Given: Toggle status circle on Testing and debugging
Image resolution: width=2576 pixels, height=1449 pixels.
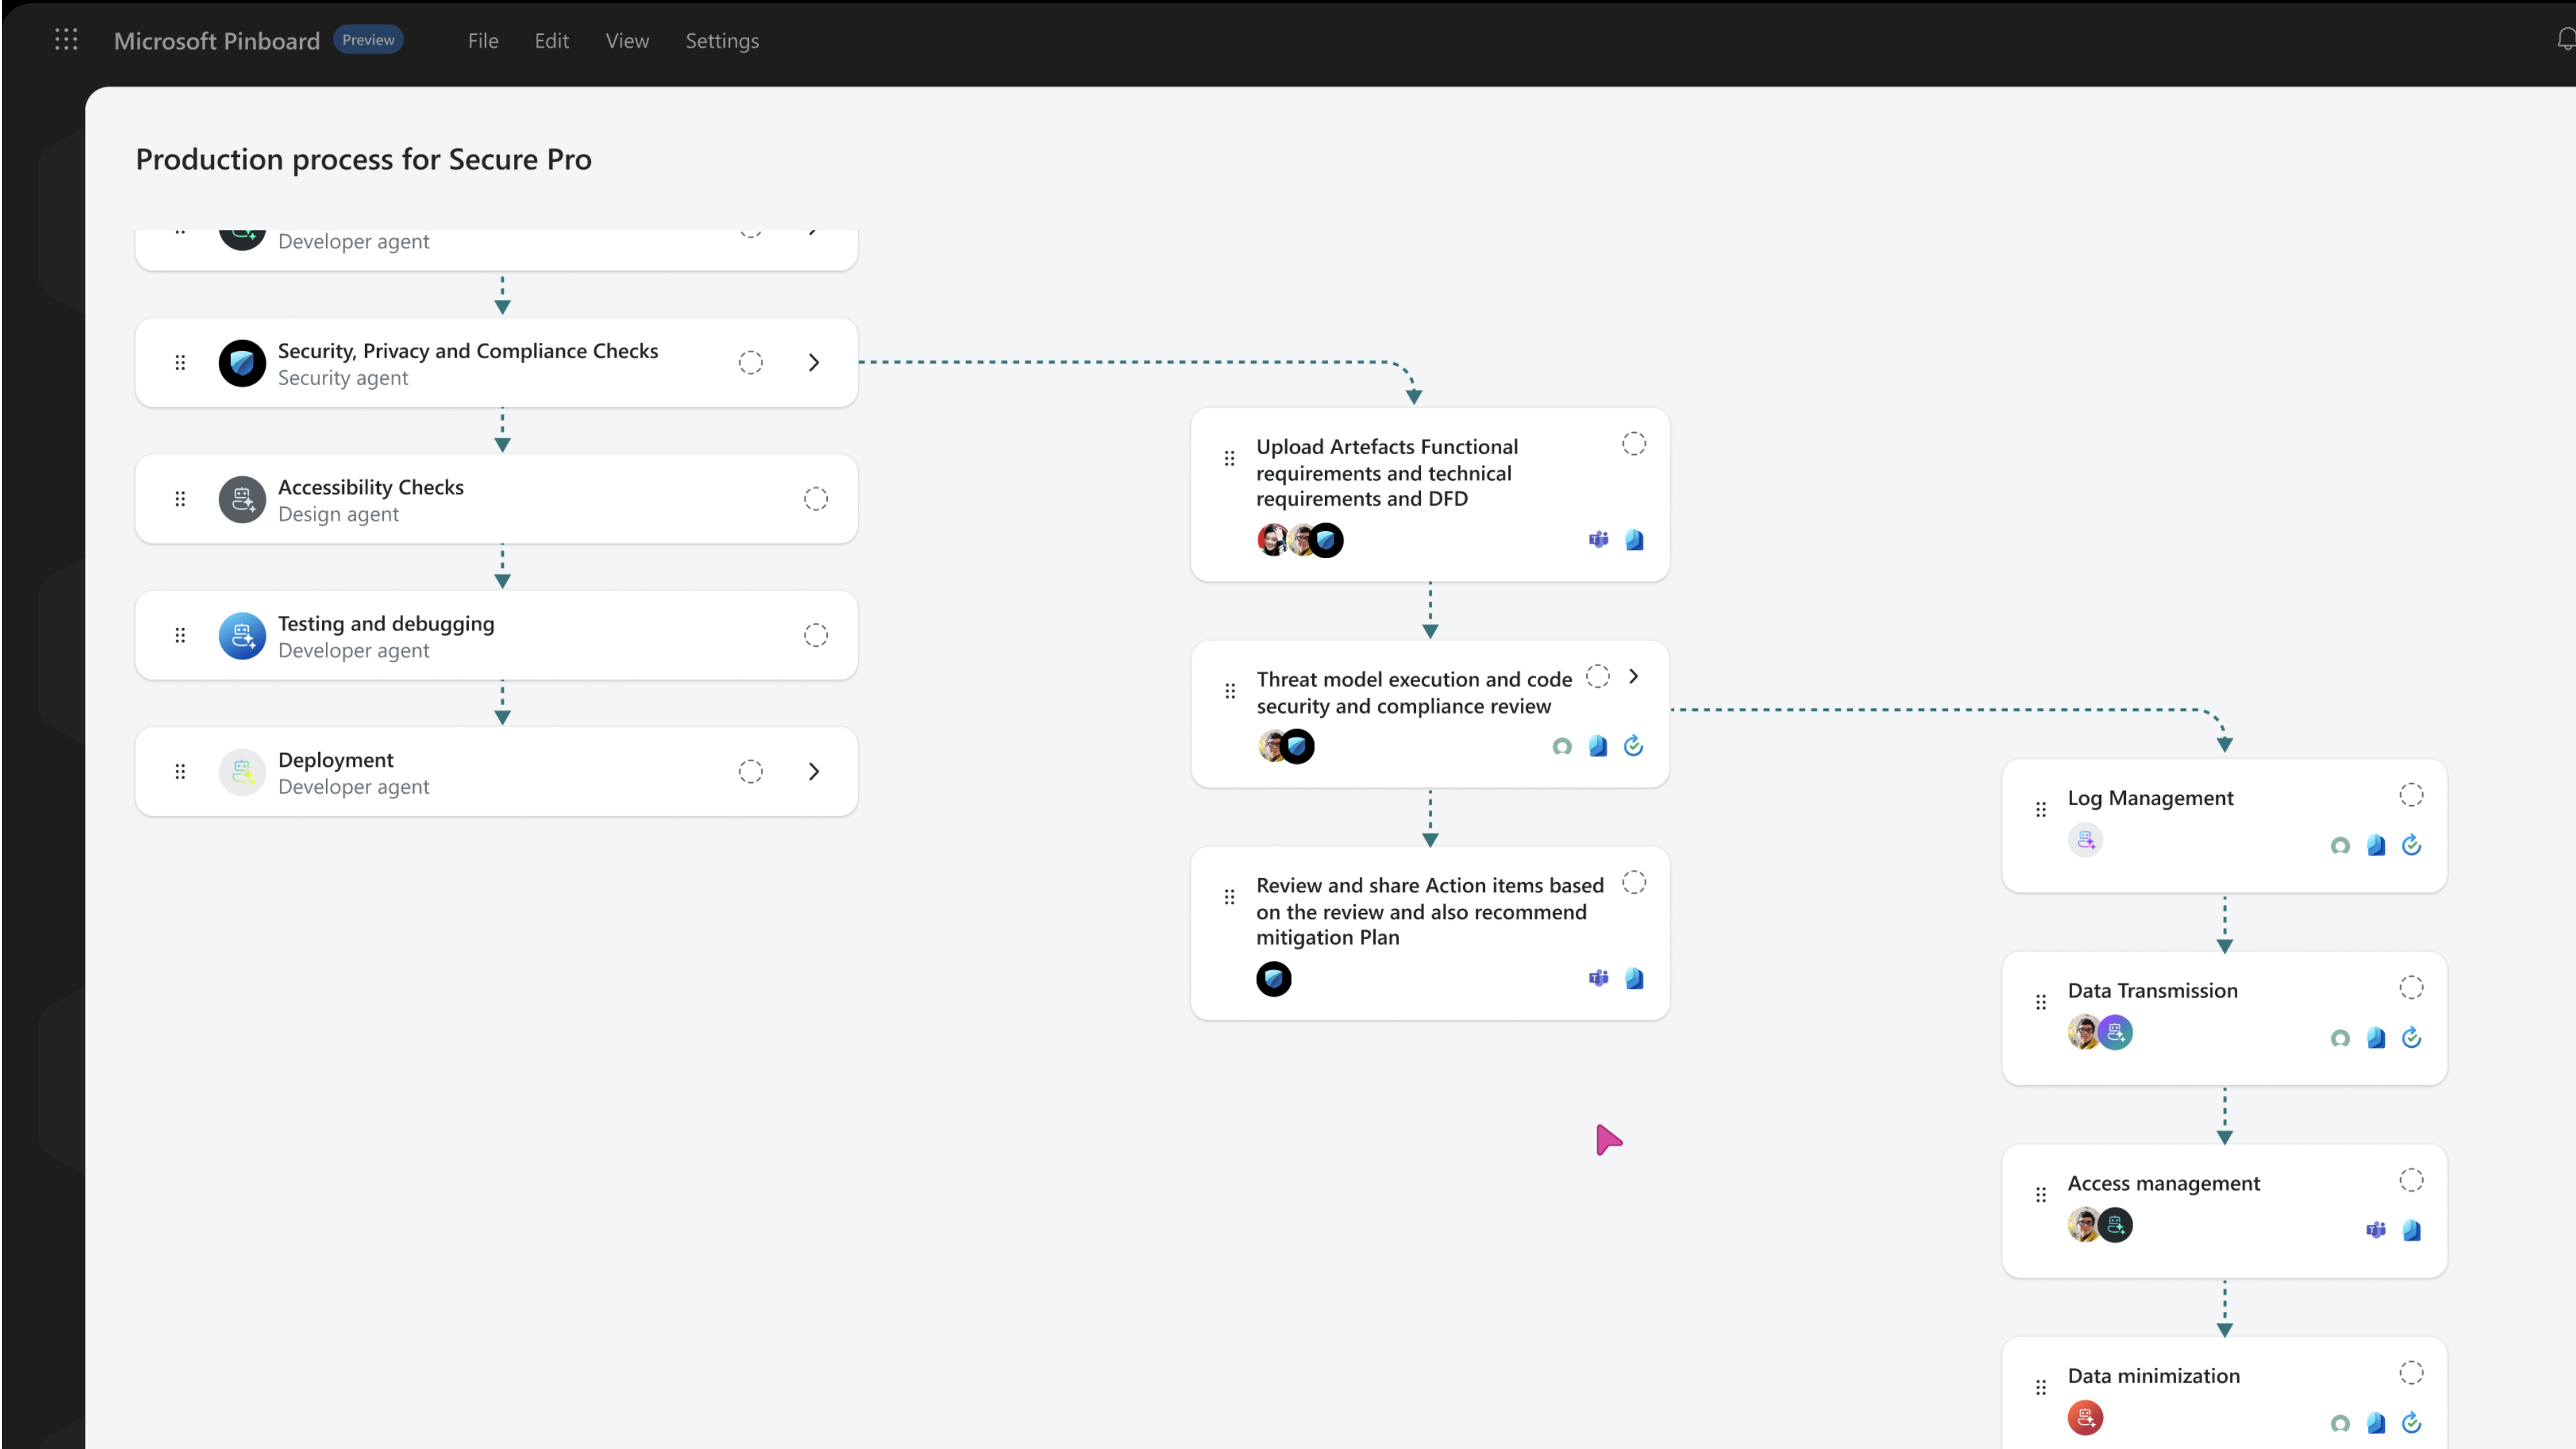Looking at the screenshot, I should pyautogui.click(x=816, y=636).
